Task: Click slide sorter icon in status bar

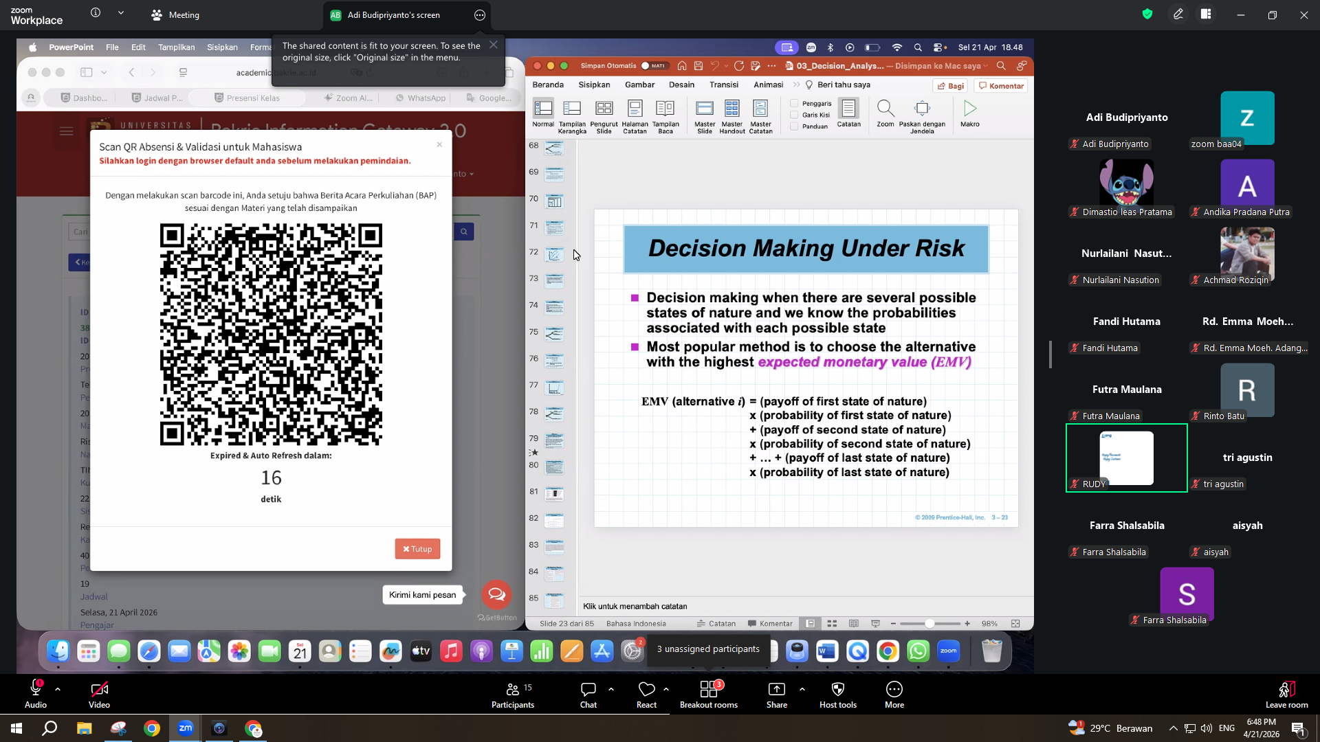Action: tap(832, 624)
